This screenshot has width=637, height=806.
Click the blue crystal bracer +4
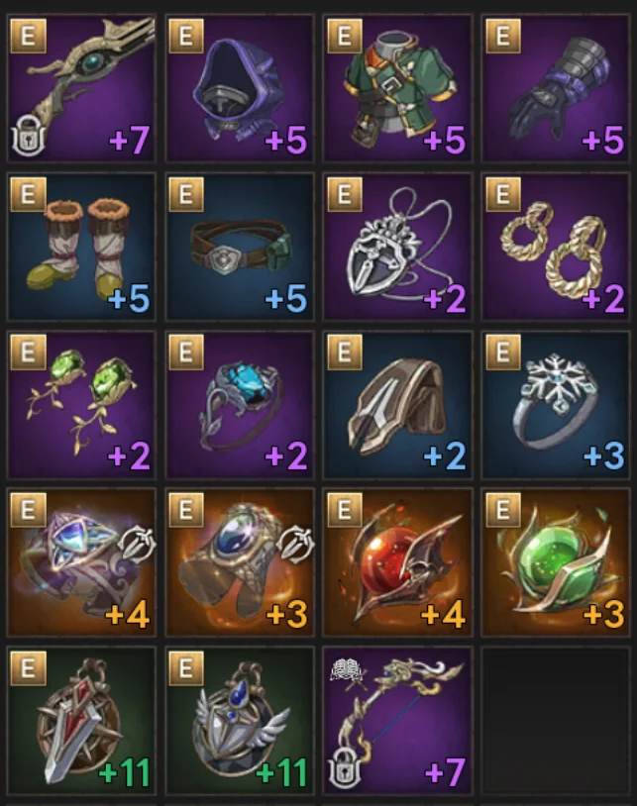pos(81,562)
